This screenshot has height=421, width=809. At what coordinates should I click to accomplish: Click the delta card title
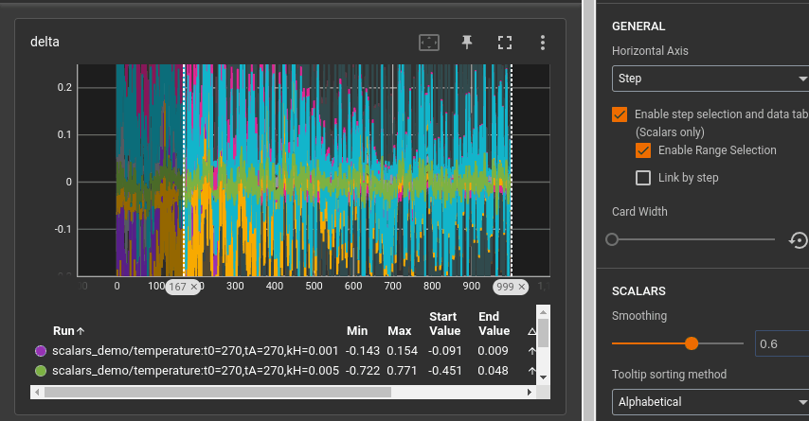(x=45, y=42)
